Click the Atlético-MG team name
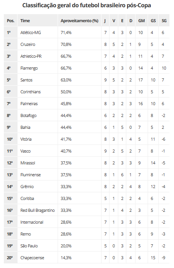 (31, 32)
